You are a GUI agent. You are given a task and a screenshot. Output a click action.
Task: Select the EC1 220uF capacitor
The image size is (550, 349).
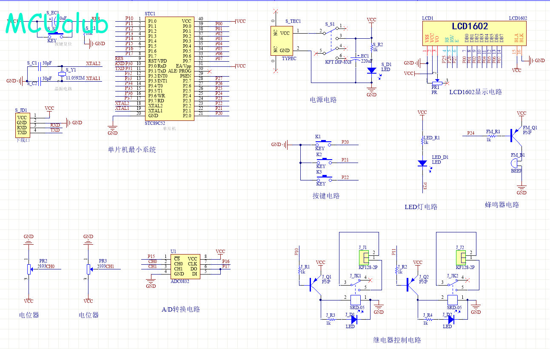point(356,58)
